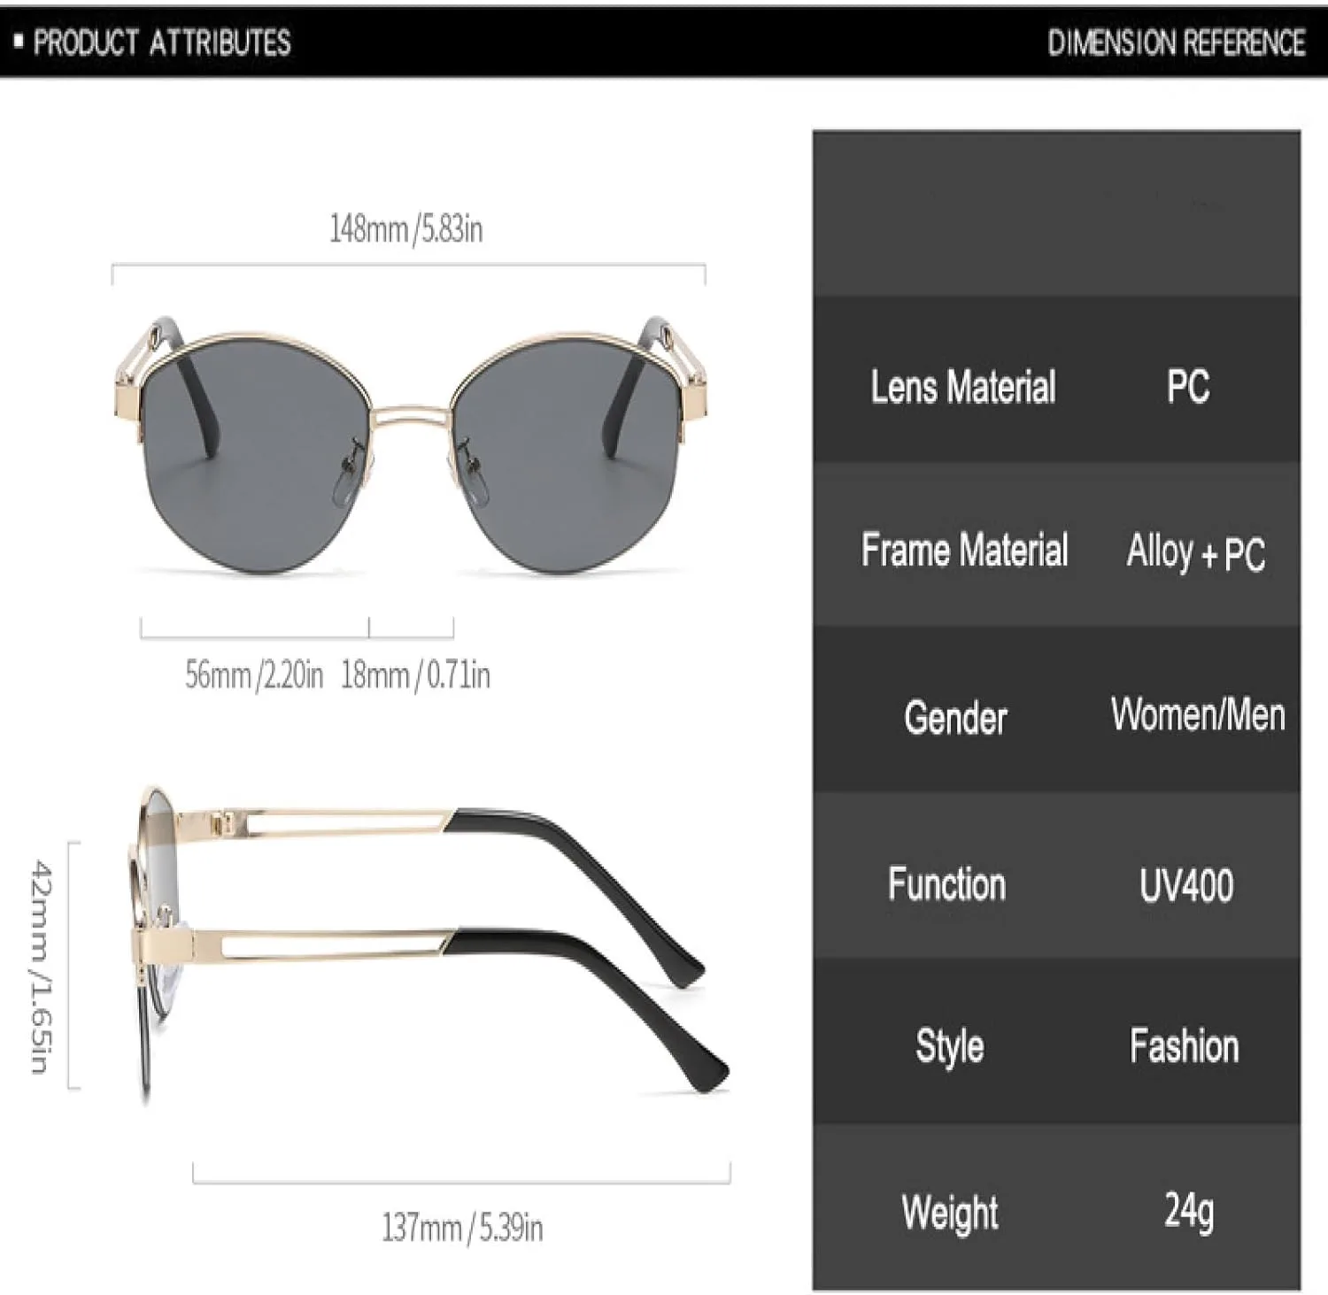
Task: Click the Gender row label
Action: click(956, 717)
